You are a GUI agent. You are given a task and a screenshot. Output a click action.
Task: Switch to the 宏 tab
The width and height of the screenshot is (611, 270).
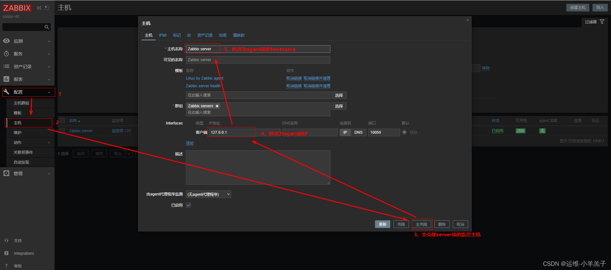[189, 35]
